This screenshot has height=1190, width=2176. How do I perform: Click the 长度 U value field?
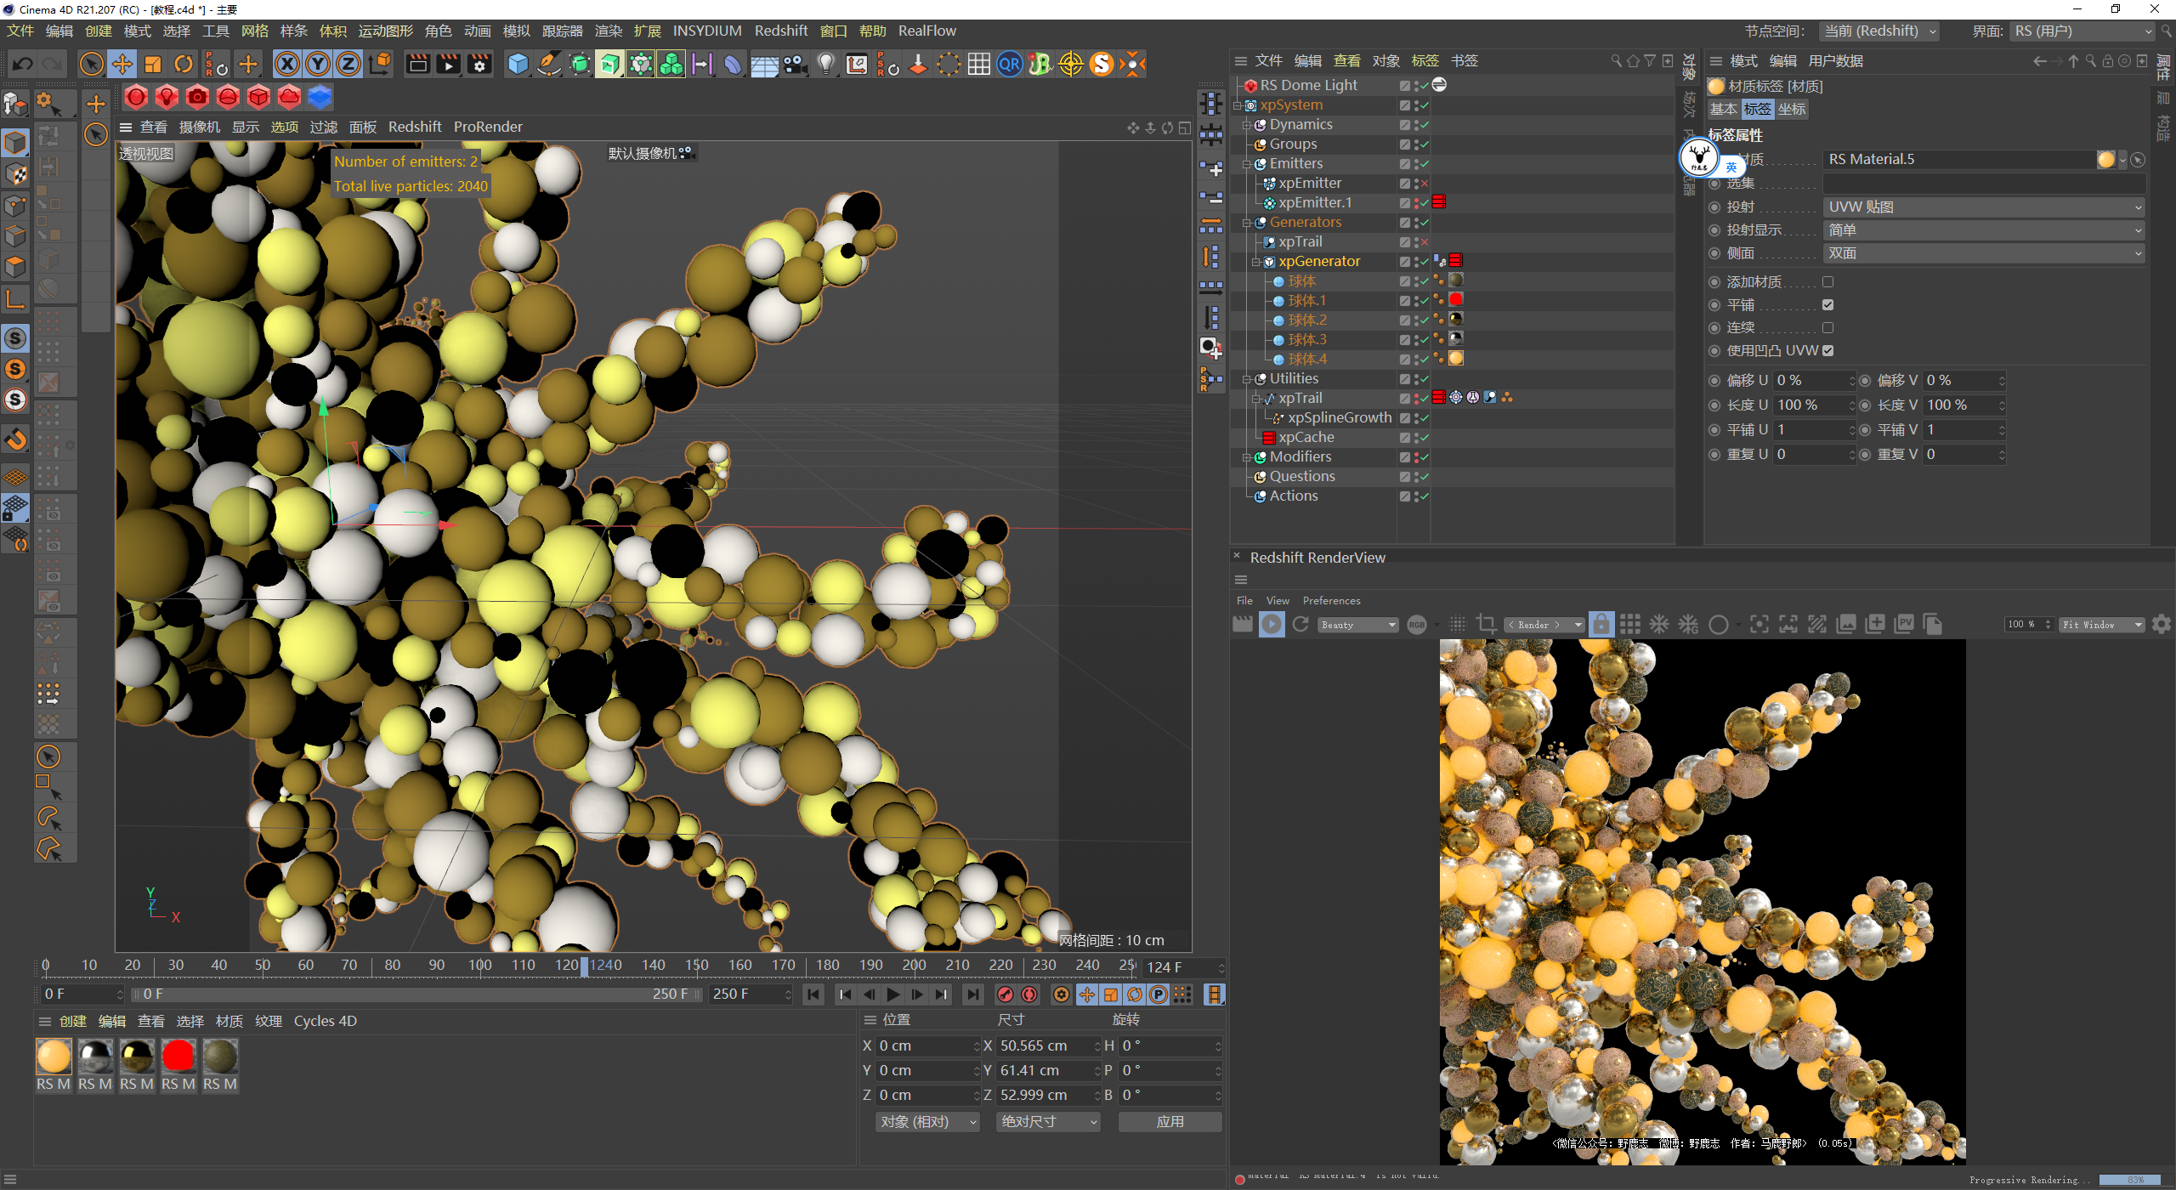coord(1812,405)
